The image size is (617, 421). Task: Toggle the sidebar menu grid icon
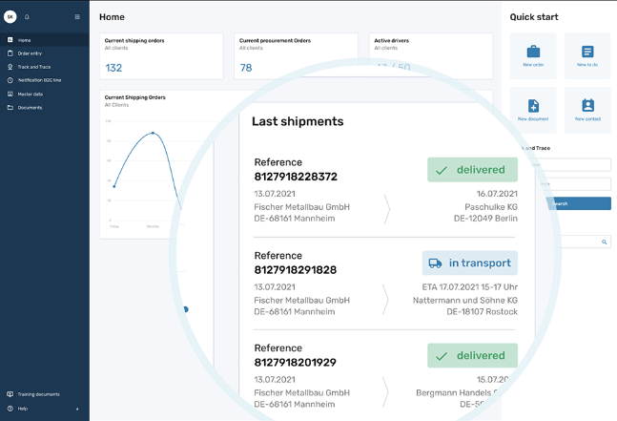77,16
